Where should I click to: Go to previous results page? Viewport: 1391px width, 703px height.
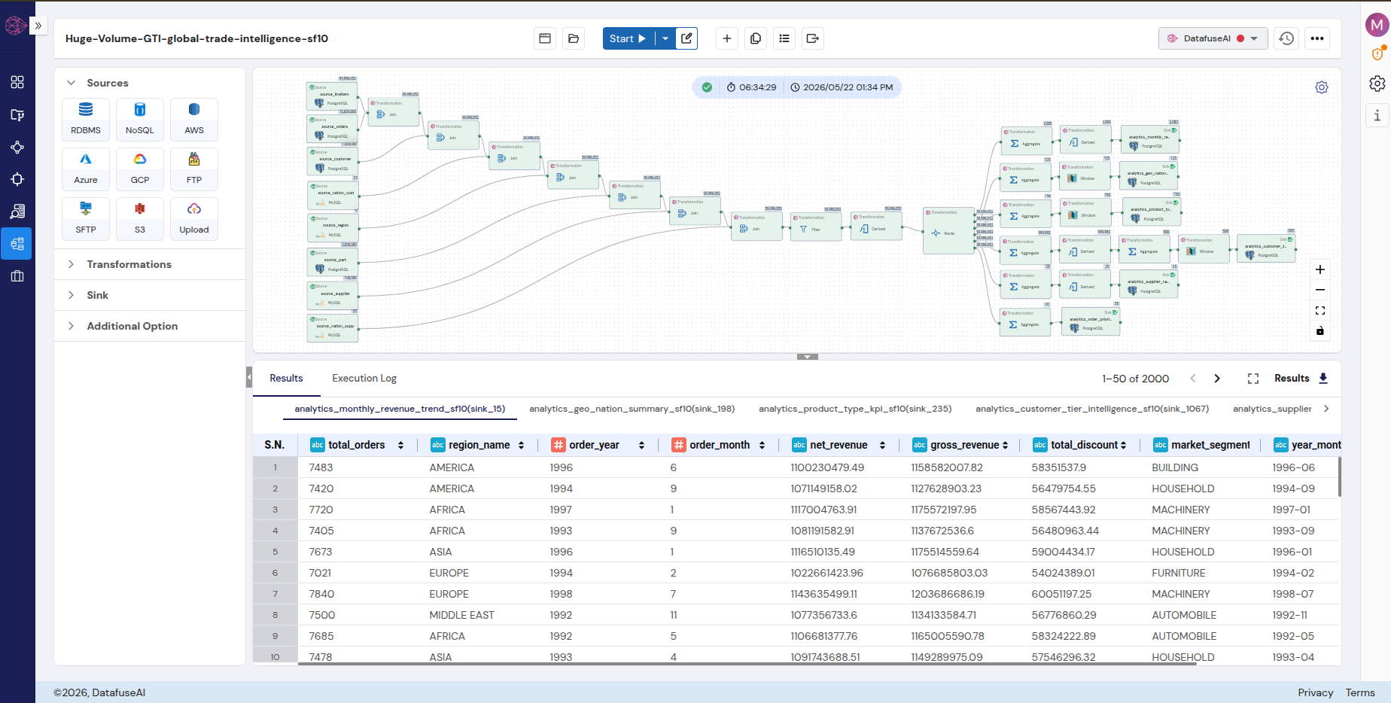click(1193, 379)
